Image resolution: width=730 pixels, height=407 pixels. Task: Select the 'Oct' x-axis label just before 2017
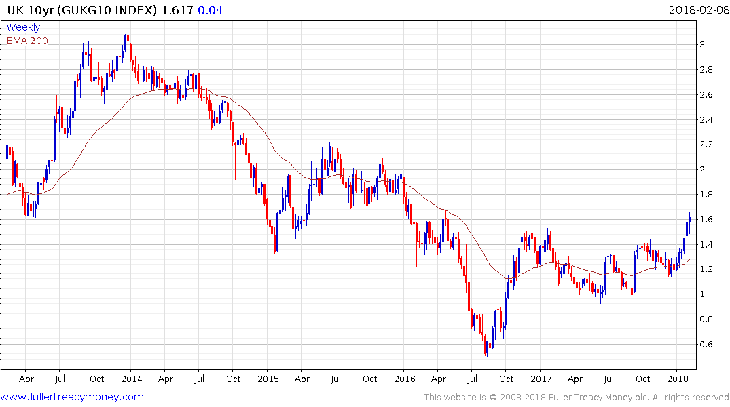506,379
